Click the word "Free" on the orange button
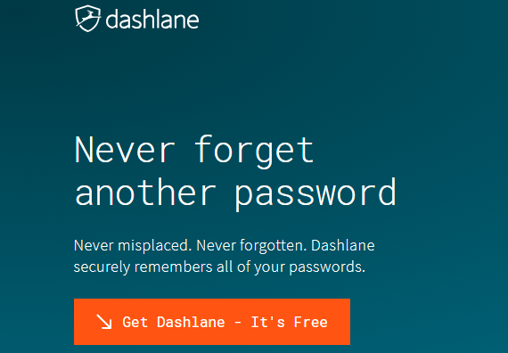508x353 pixels. click(310, 322)
